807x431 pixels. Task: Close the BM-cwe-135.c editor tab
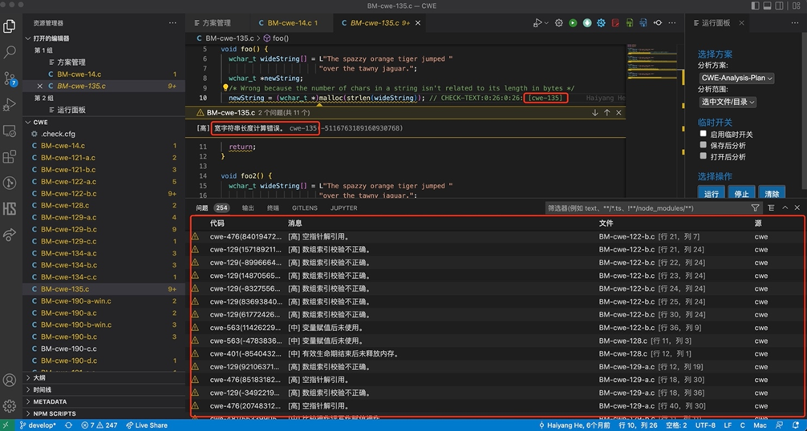click(418, 23)
